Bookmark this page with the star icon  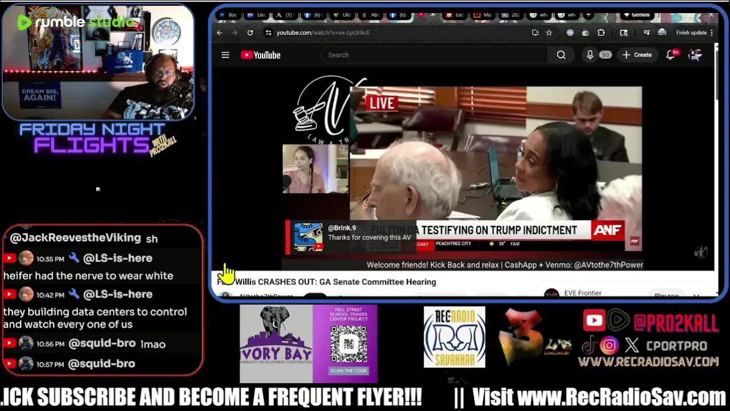[549, 33]
